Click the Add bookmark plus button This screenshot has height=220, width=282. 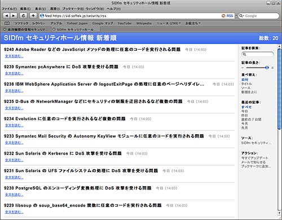33,16
